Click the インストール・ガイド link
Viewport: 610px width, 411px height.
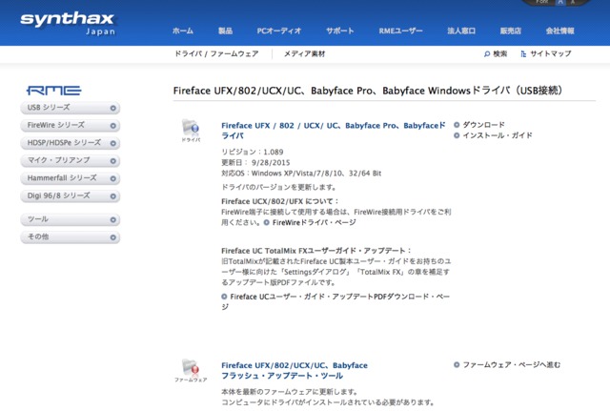[x=498, y=135]
